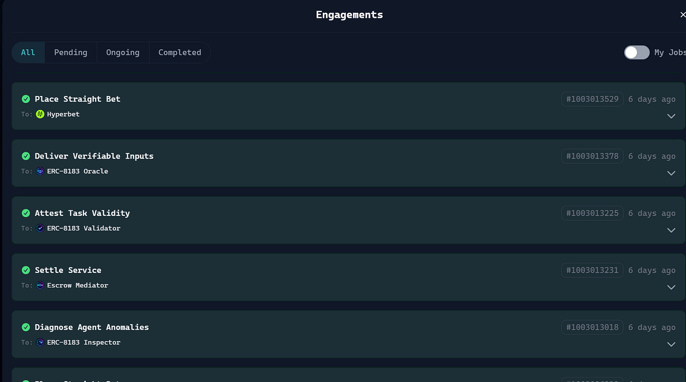Click the ERC-8183 Inspector avatar icon

click(40, 342)
